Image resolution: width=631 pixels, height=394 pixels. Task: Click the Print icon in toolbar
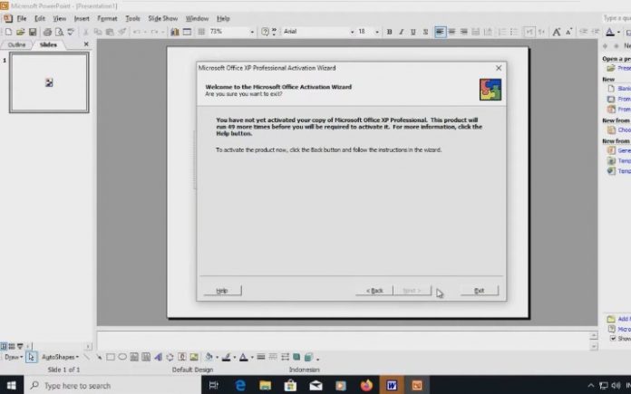[x=47, y=32]
